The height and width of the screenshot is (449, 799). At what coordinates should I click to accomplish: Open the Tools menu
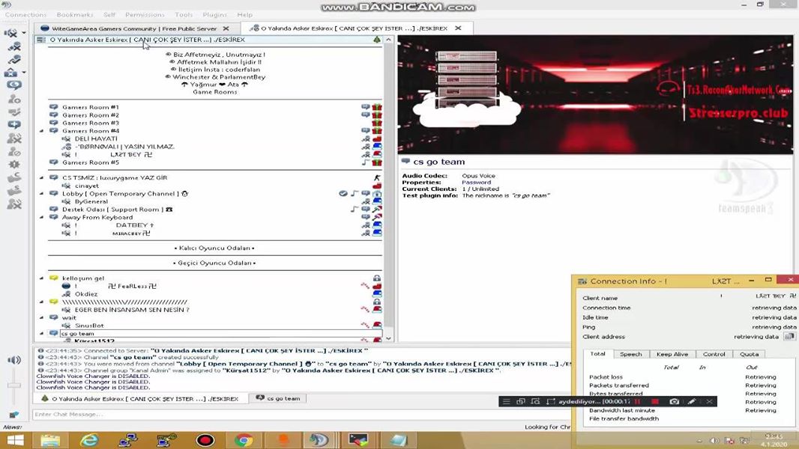tap(184, 15)
